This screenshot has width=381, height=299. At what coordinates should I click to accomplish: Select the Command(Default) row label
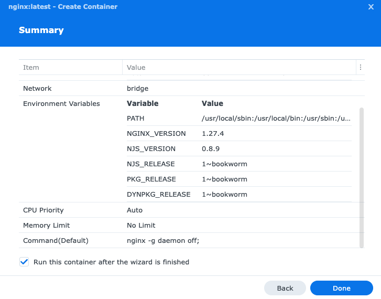click(x=56, y=241)
